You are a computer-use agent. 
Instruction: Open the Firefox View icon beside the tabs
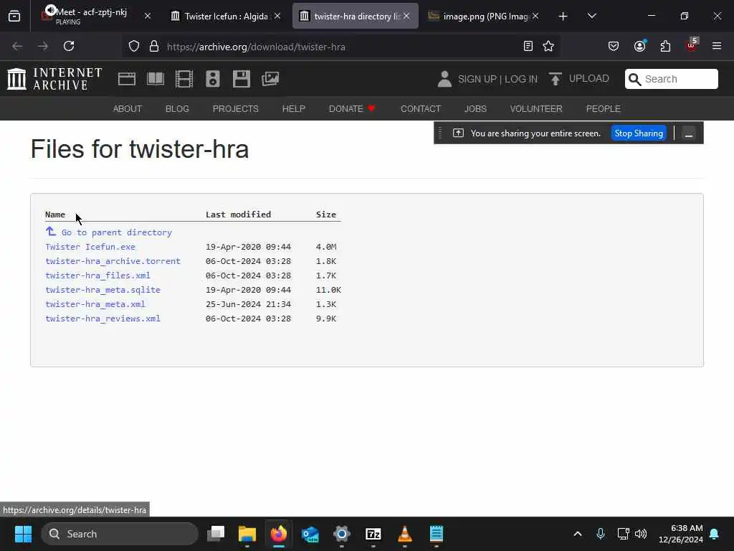14,16
